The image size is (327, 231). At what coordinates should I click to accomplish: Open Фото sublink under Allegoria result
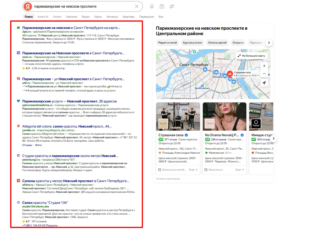(x=38, y=145)
